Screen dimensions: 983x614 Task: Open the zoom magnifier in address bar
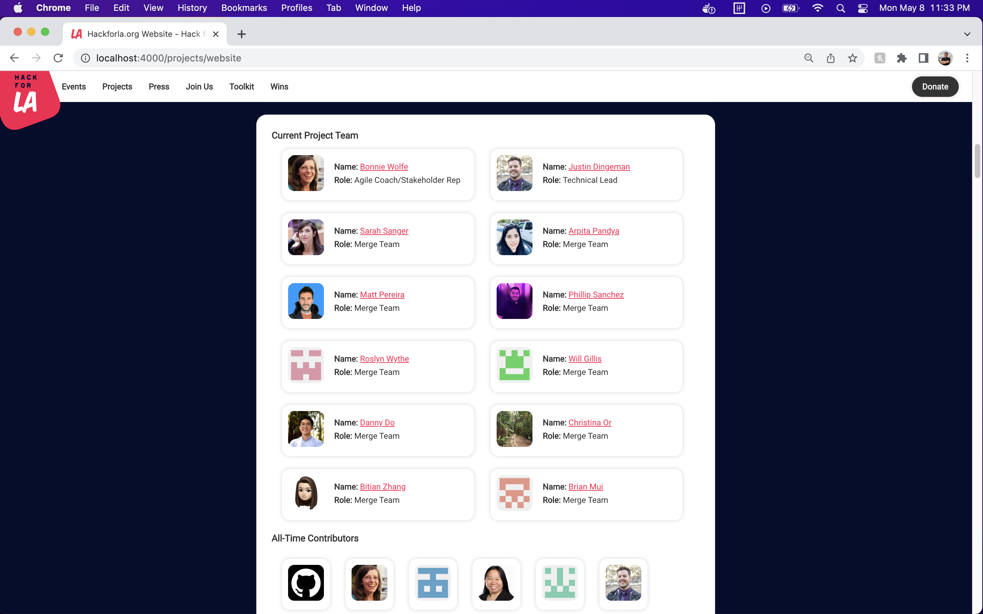(x=808, y=58)
